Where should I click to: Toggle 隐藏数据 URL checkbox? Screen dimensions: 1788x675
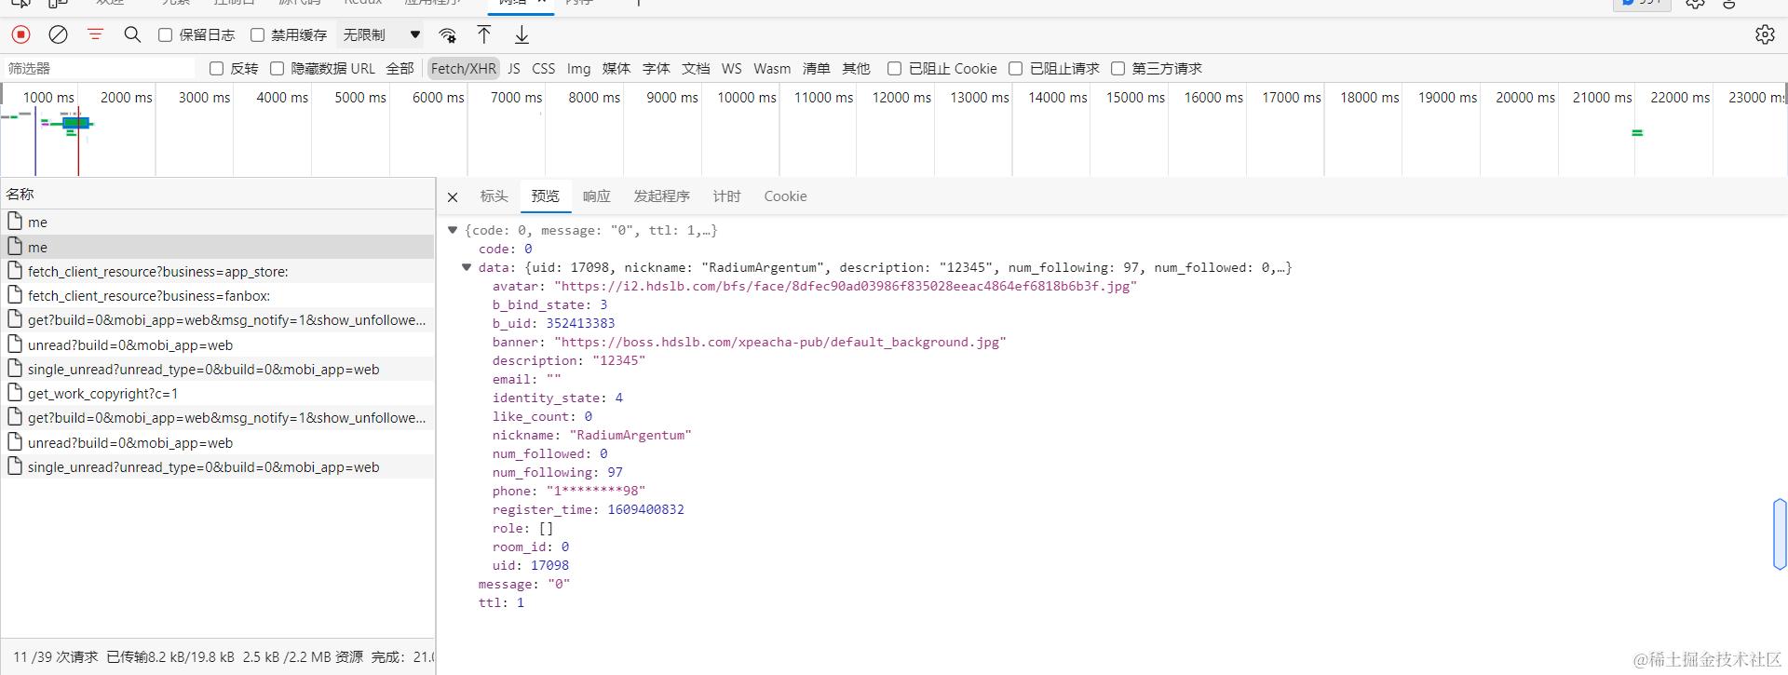tap(278, 68)
